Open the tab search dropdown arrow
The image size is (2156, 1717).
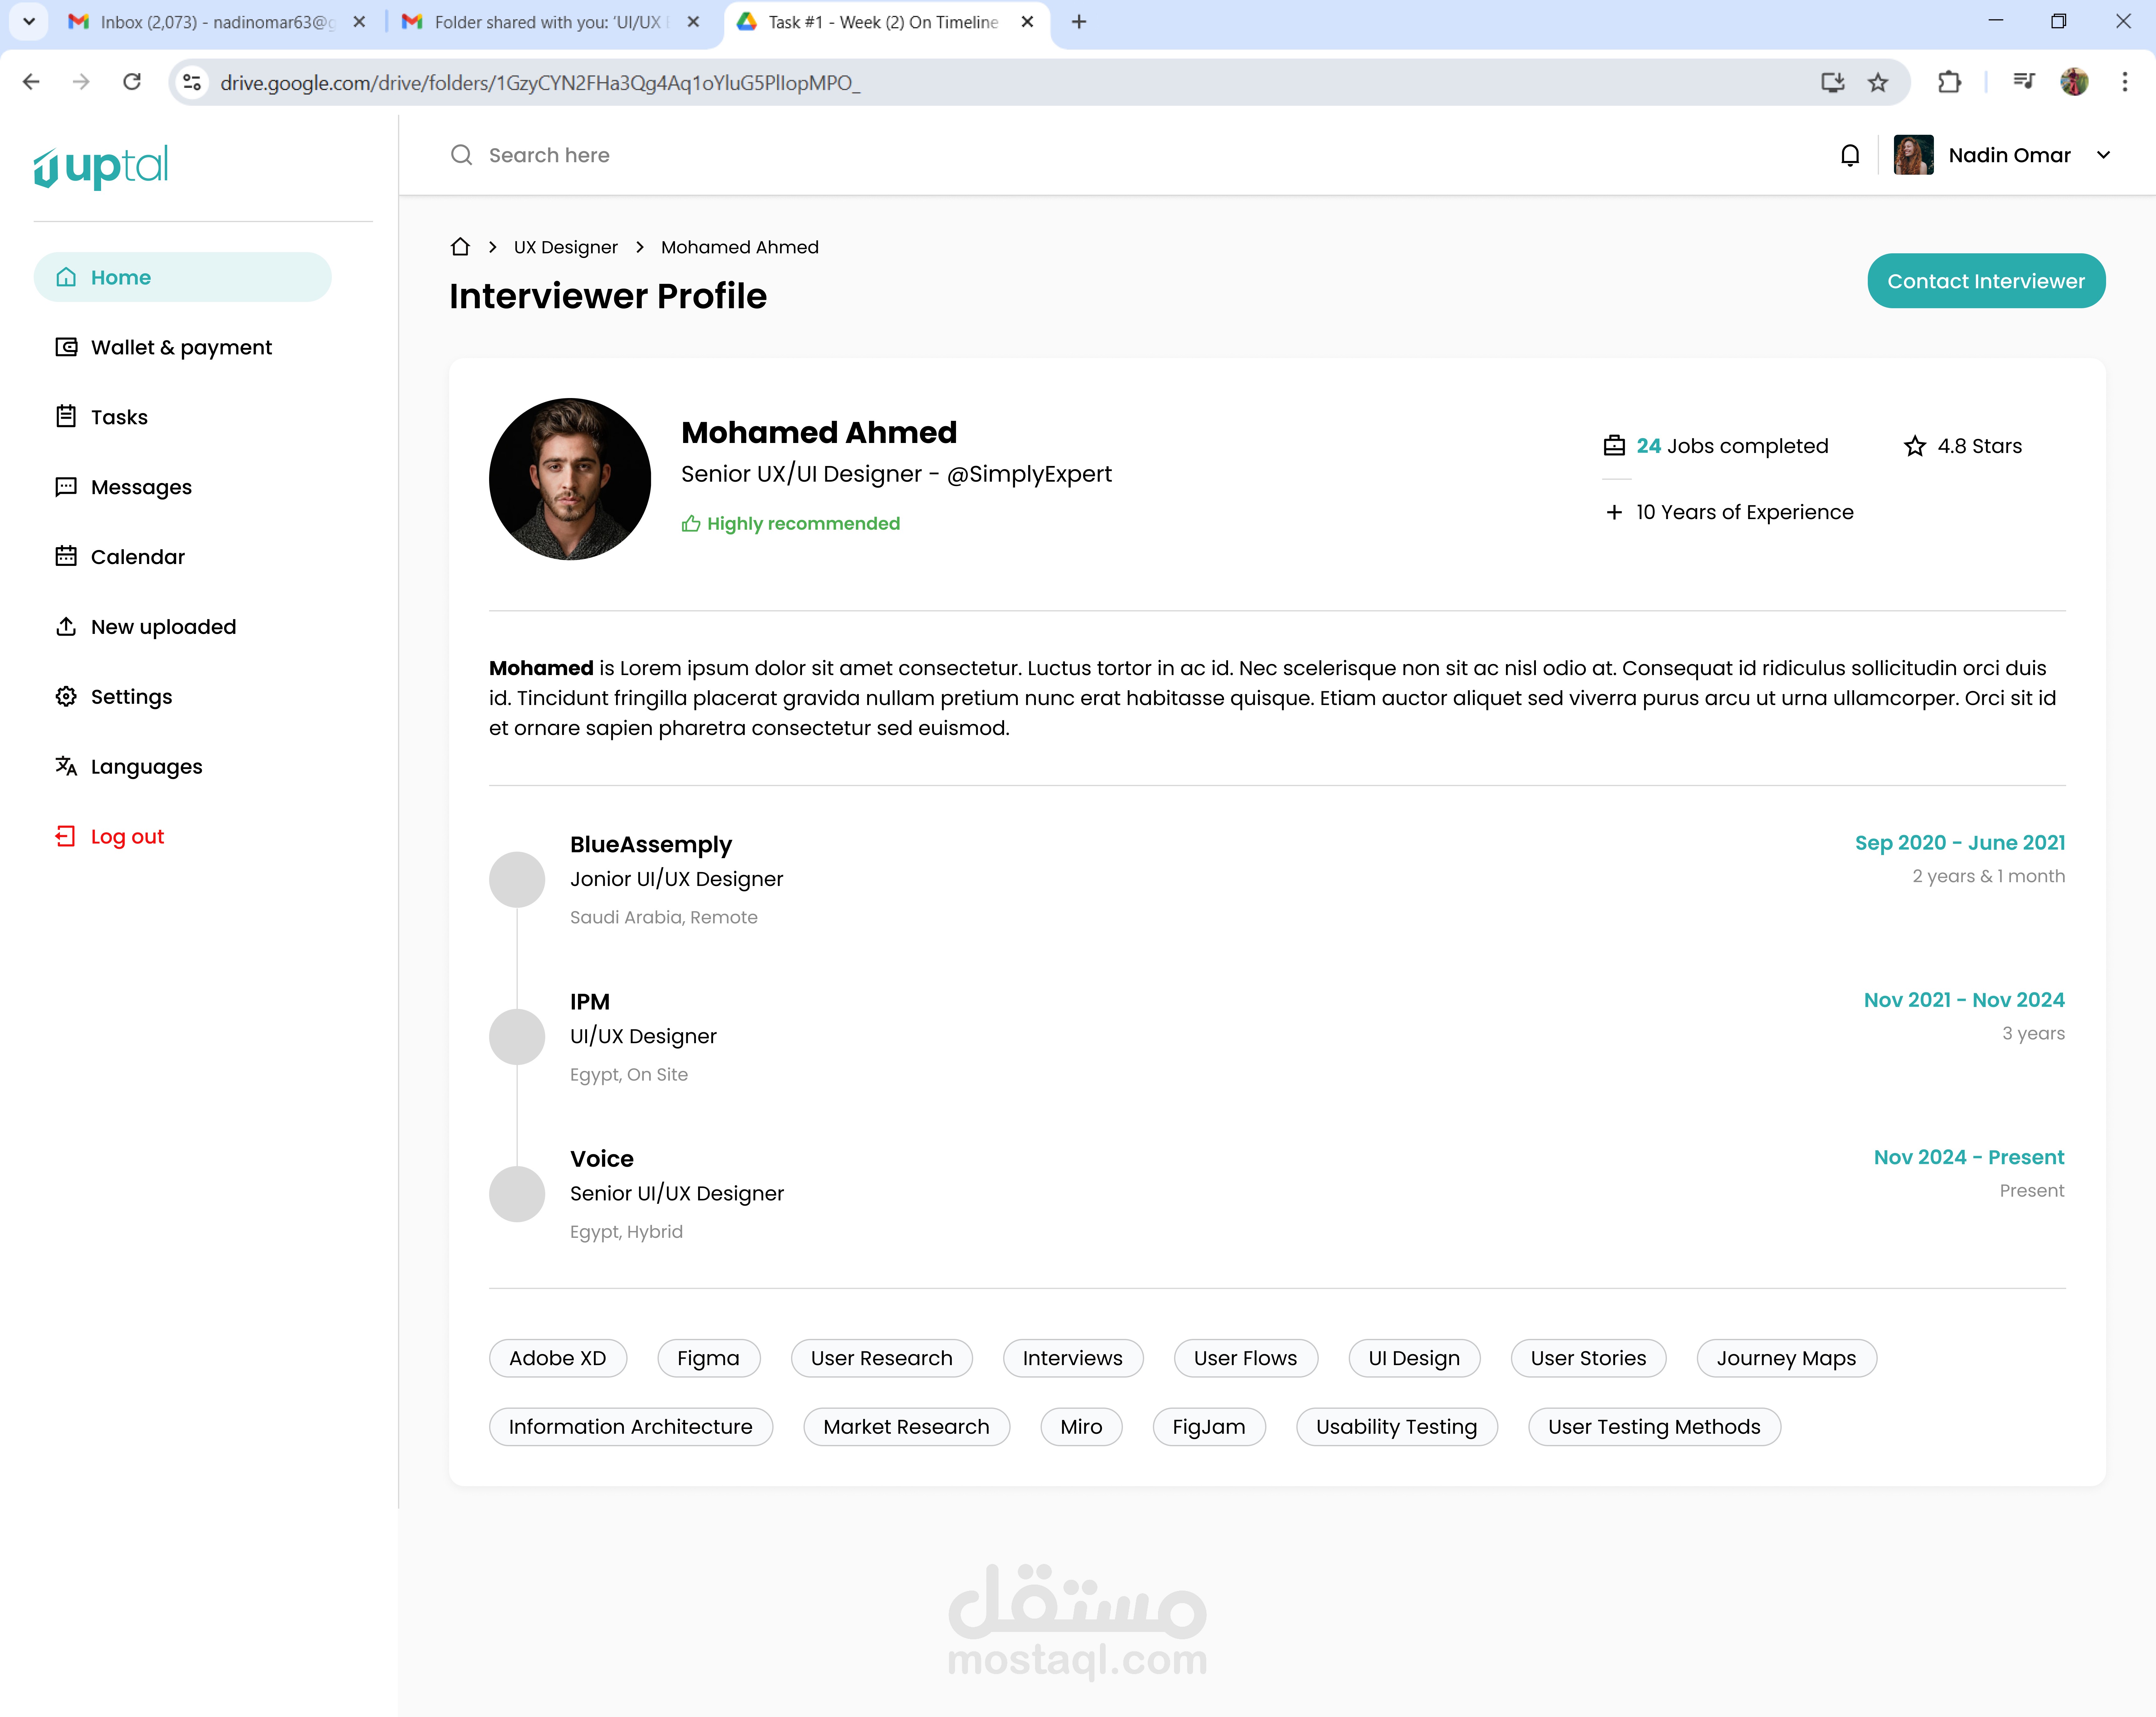(29, 21)
